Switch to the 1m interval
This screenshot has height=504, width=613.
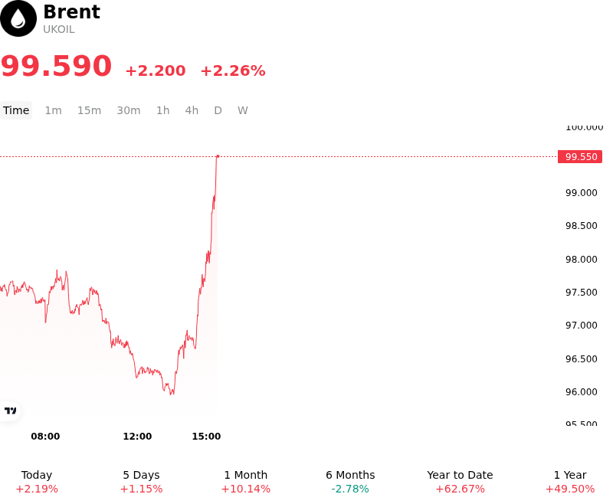[53, 110]
